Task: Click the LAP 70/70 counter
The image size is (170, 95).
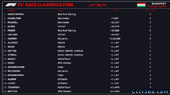Action: [x=97, y=5]
